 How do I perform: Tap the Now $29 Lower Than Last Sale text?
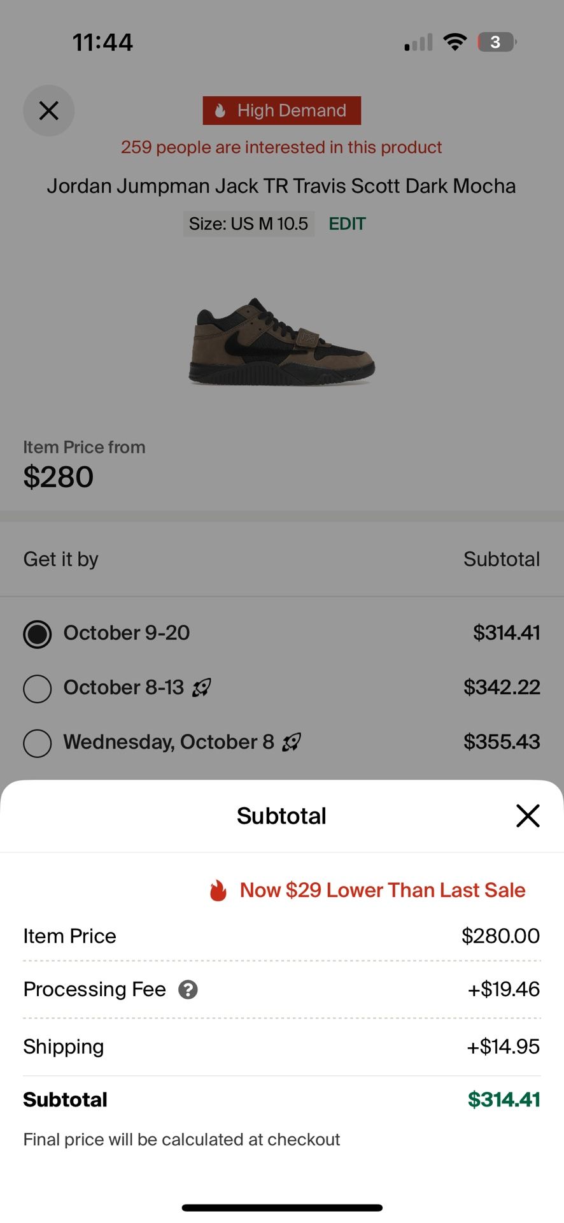click(382, 890)
